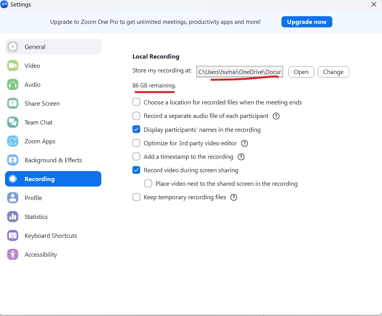Open help for separate audio file option
Viewport: 382px width, 316px height.
276,116
